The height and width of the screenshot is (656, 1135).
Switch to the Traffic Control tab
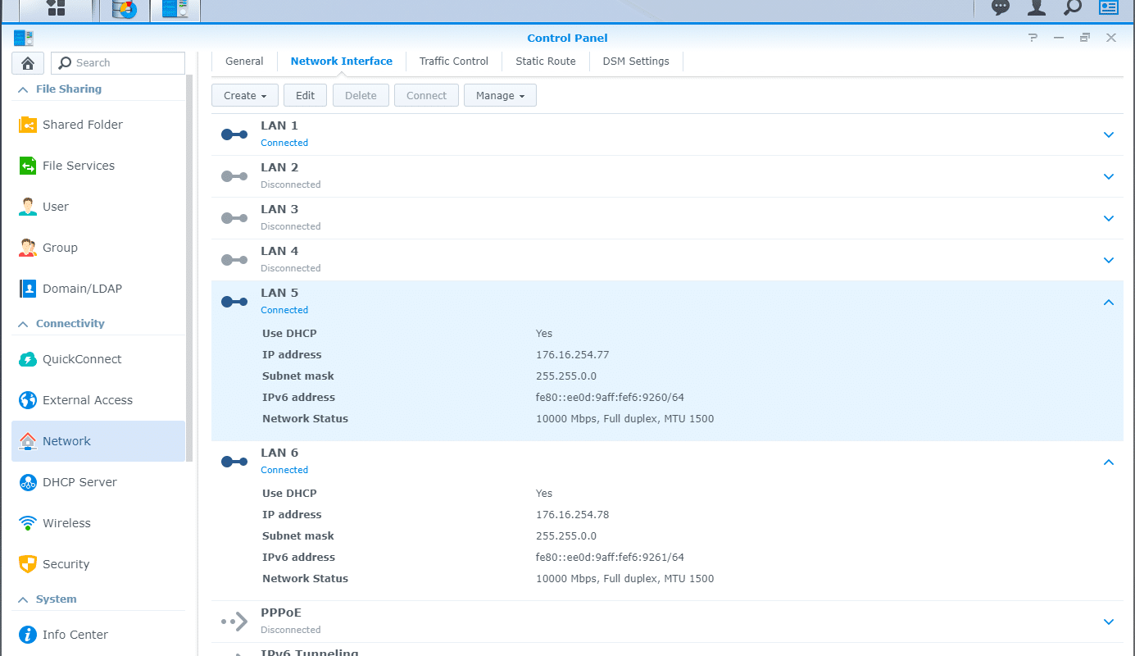coord(454,61)
